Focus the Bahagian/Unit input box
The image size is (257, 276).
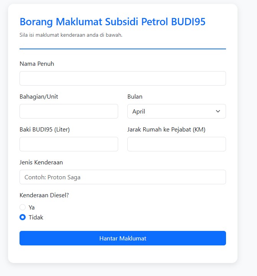(69, 111)
